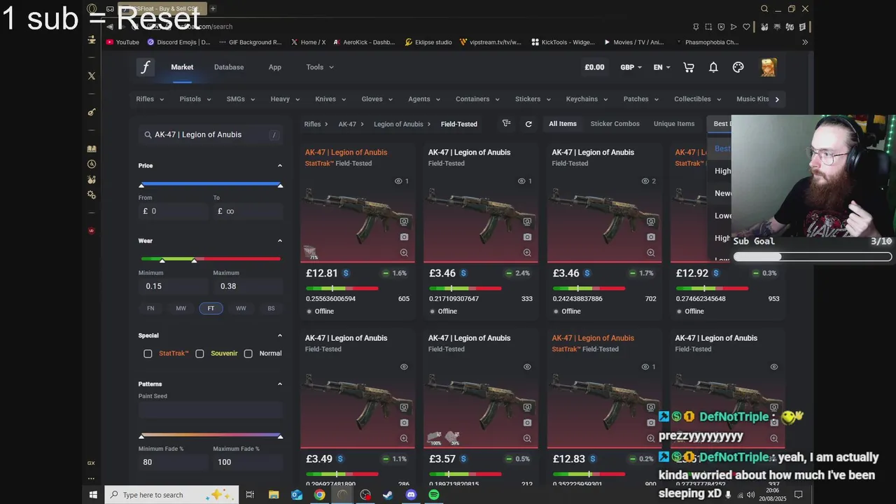Click the wear range slider minimum handle
The width and height of the screenshot is (896, 504).
[x=162, y=260]
